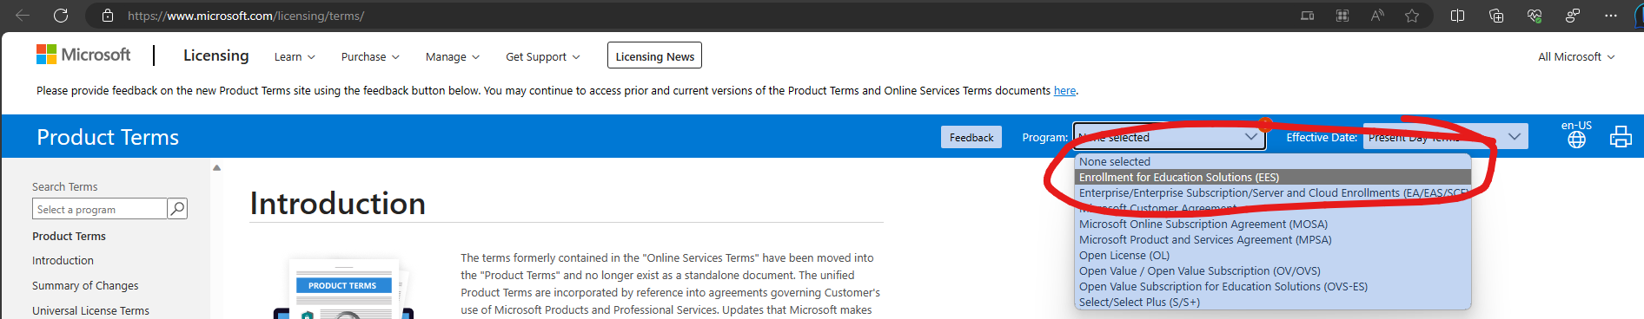View site info via the lock icon
1644x319 pixels.
[x=108, y=16]
